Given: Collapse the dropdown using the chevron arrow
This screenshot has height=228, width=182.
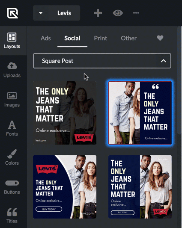Looking at the screenshot, I should click(x=164, y=61).
